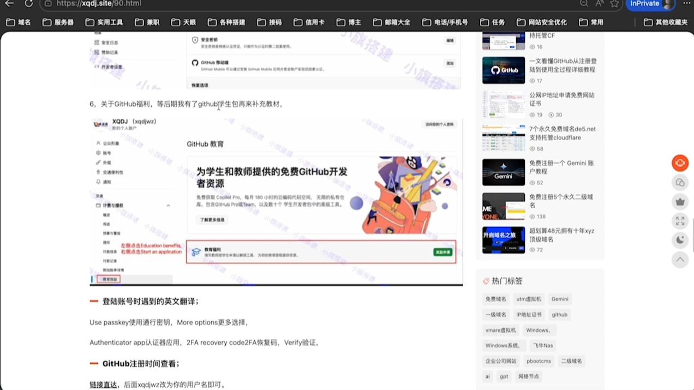Viewport: 694px width, 390px height.
Task: Click zoom magnifier icon in address bar
Action: (584, 4)
